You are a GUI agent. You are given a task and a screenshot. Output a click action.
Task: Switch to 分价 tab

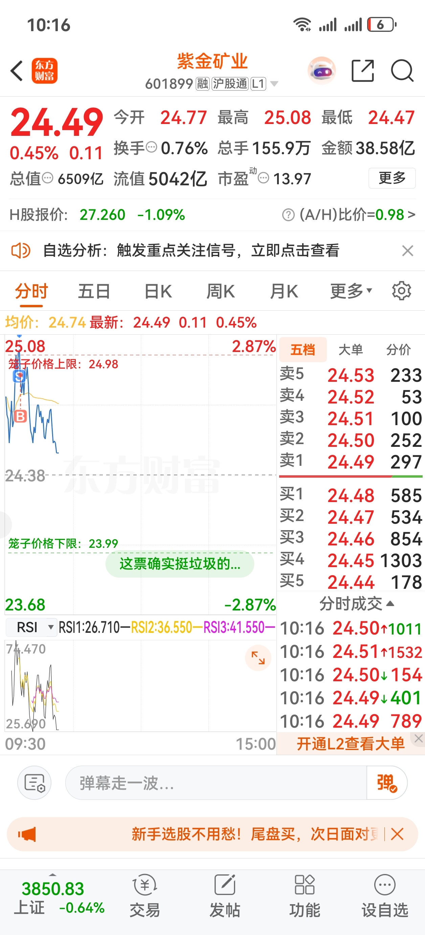(x=398, y=350)
